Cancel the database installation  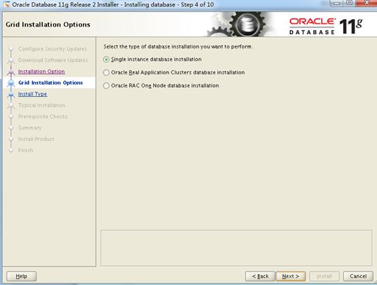coord(358,276)
